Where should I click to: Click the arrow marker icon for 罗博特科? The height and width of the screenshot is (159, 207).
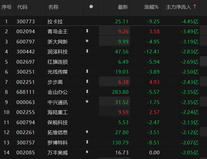[x=87, y=142]
